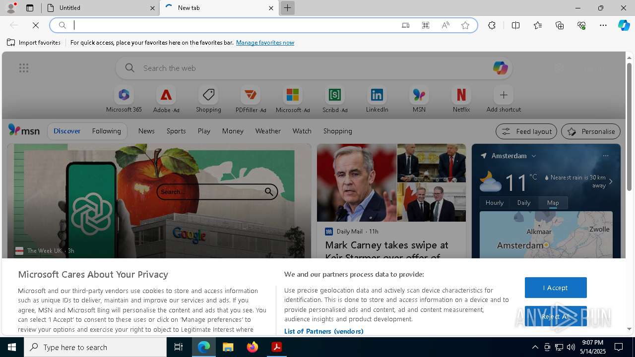Open the Windows Start menu

click(x=12, y=347)
